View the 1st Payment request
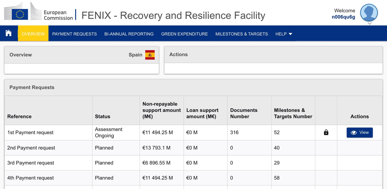Screen dimensions: 387x189 pos(360,132)
